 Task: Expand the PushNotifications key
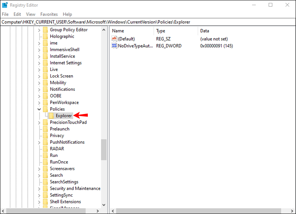pos(39,142)
